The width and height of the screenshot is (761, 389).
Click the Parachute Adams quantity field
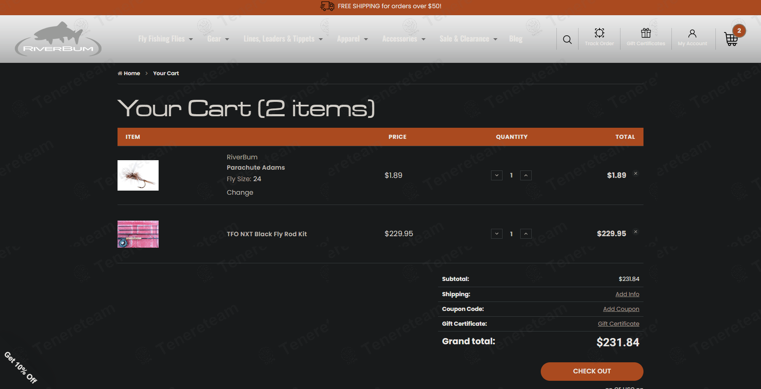point(511,175)
